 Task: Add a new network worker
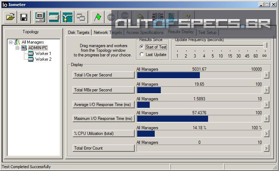pos(67,17)
